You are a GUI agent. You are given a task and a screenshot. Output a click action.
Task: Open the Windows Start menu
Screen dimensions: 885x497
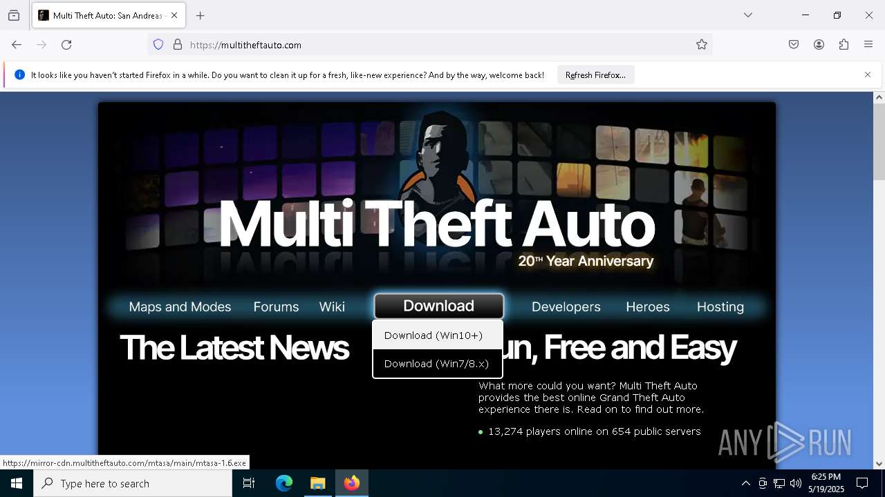click(x=17, y=483)
